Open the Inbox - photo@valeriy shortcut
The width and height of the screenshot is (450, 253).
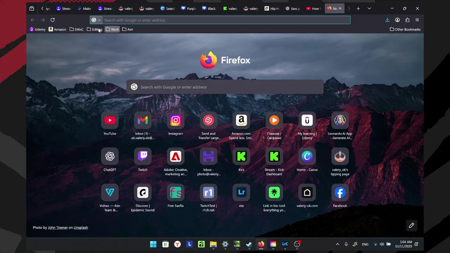208,156
